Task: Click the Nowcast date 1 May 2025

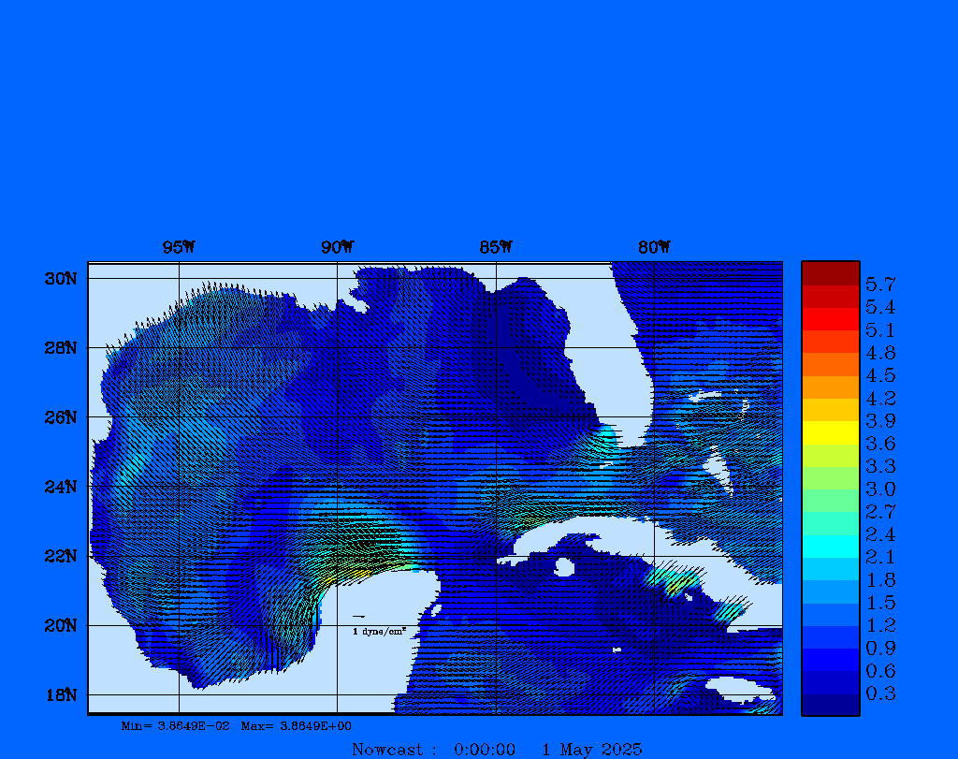Action: tap(591, 749)
